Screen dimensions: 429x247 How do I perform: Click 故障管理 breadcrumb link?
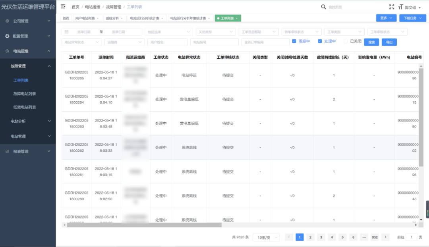(x=114, y=7)
